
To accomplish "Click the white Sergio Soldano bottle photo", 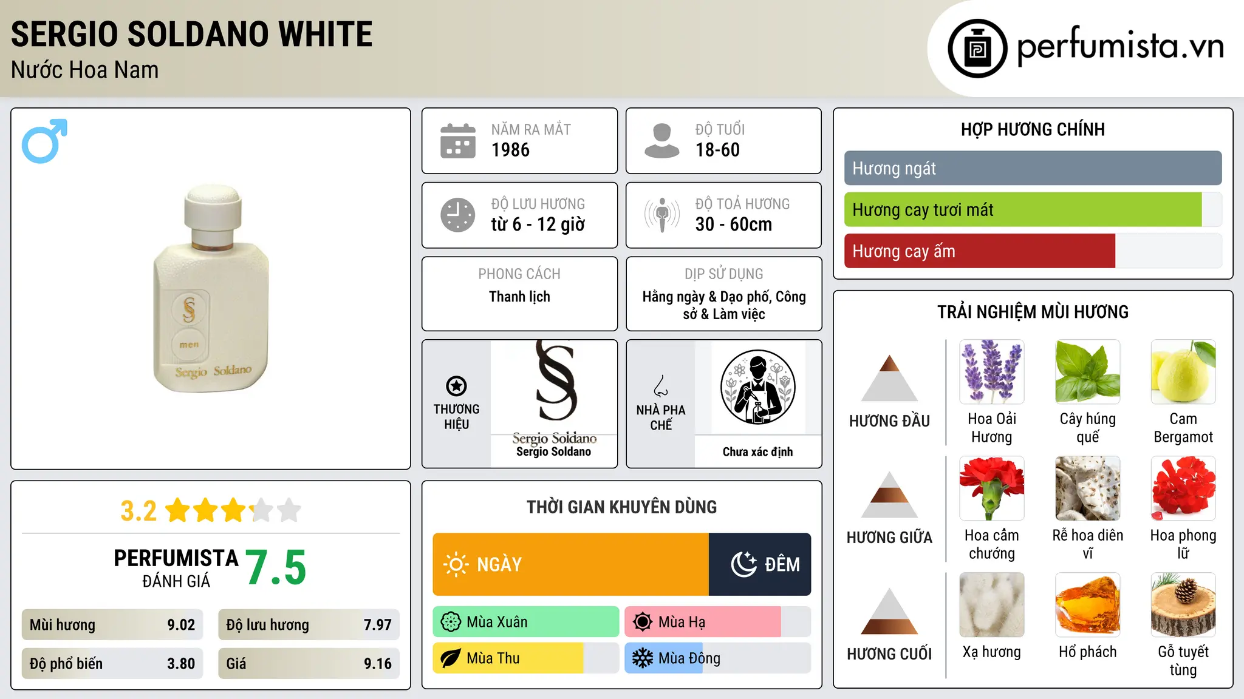I will pos(211,288).
